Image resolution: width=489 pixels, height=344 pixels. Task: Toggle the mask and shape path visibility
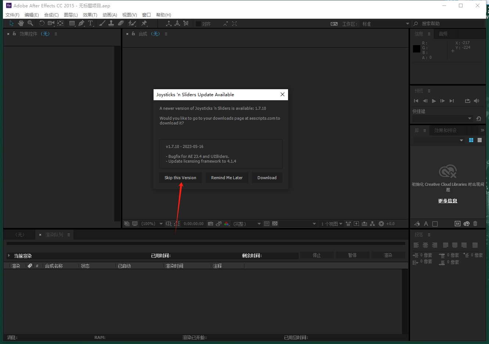(177, 224)
